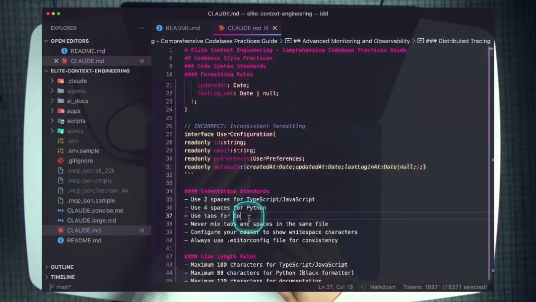This screenshot has height=302, width=536.
Task: Click the .mcp.json.sample file icon
Action: (x=61, y=200)
